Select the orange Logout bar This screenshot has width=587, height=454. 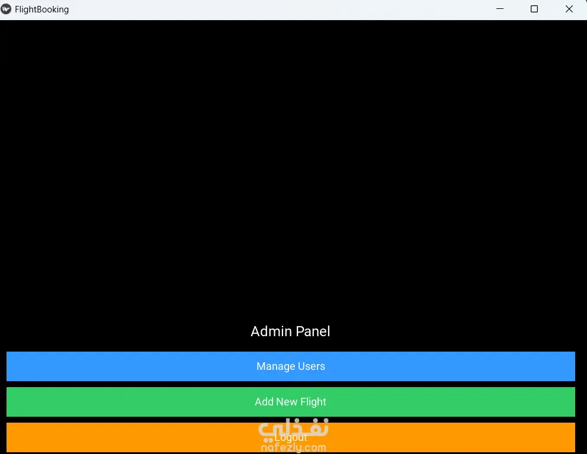click(x=290, y=437)
